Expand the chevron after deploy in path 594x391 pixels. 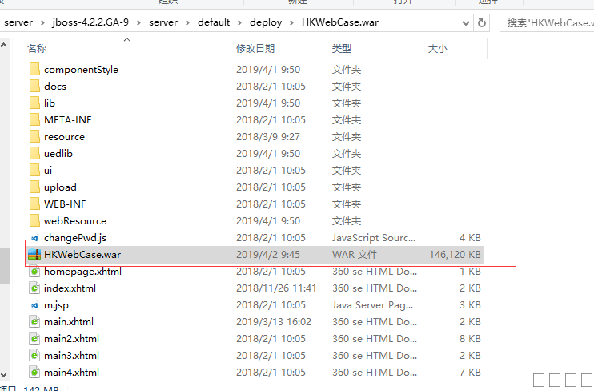(291, 22)
